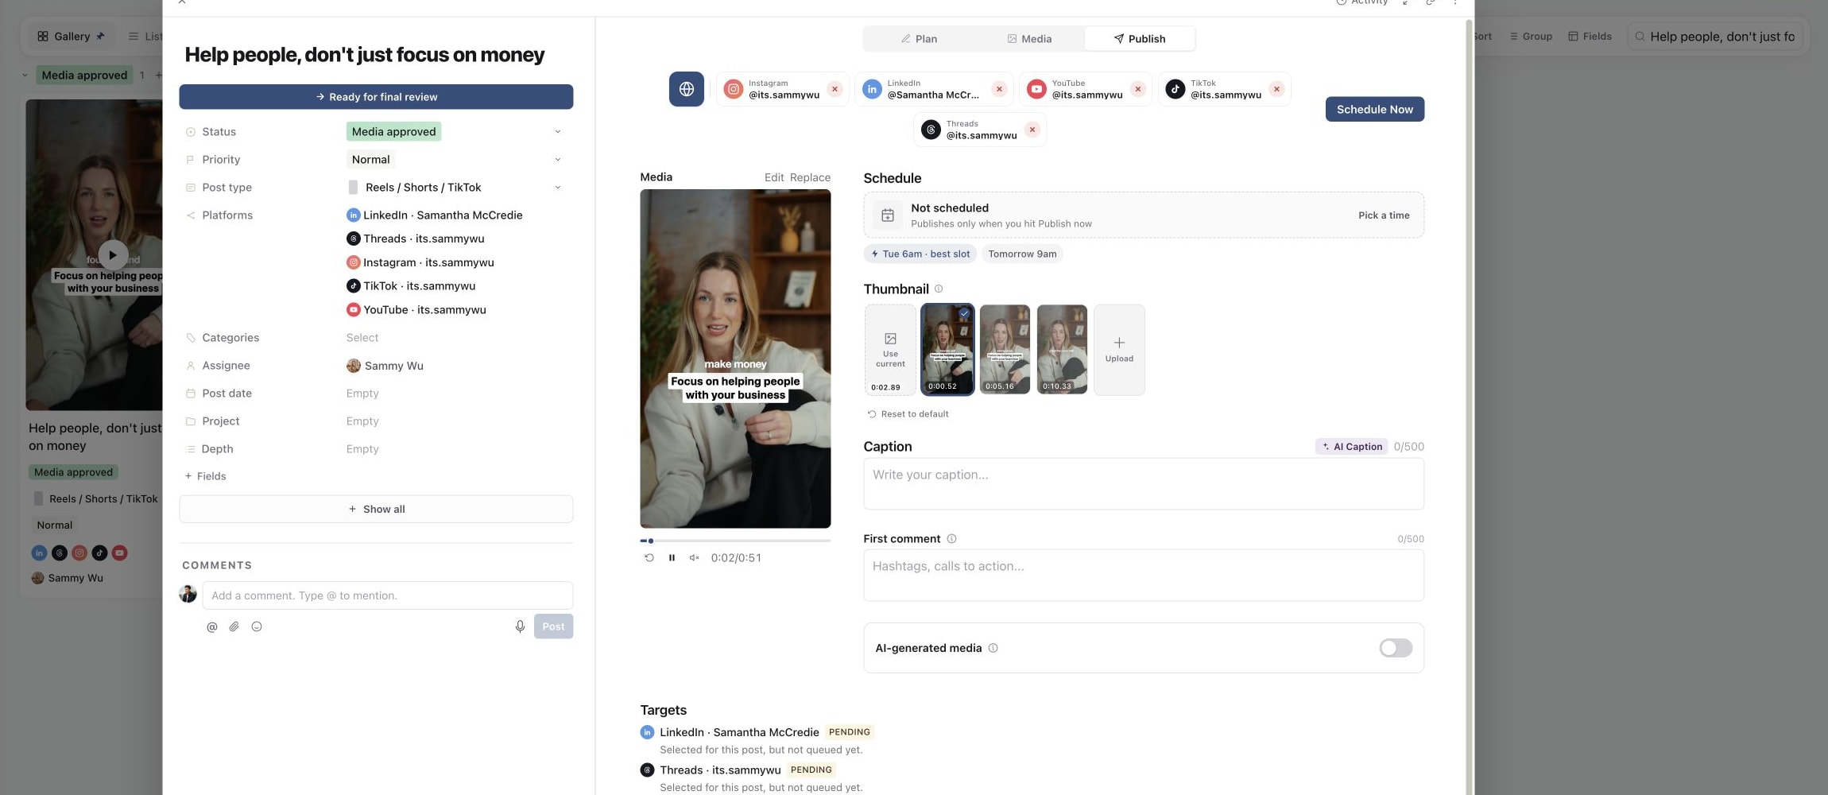Image resolution: width=1828 pixels, height=795 pixels.
Task: Remove Instagram @its.sammywu platform chip
Action: (x=835, y=89)
